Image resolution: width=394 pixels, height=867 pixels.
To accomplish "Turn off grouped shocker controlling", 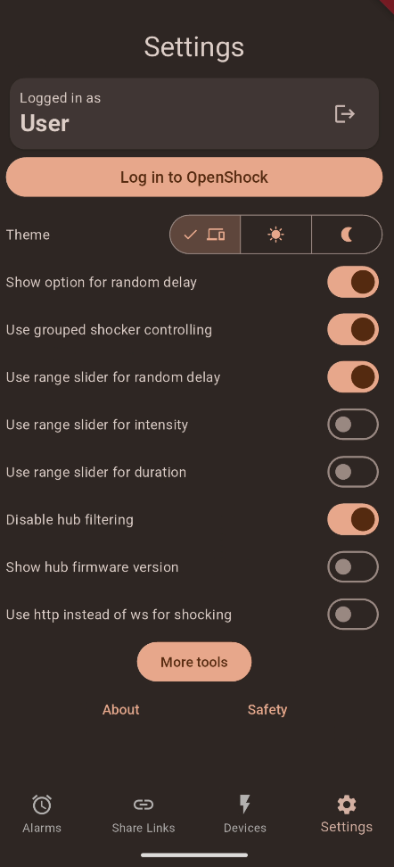I will (353, 329).
